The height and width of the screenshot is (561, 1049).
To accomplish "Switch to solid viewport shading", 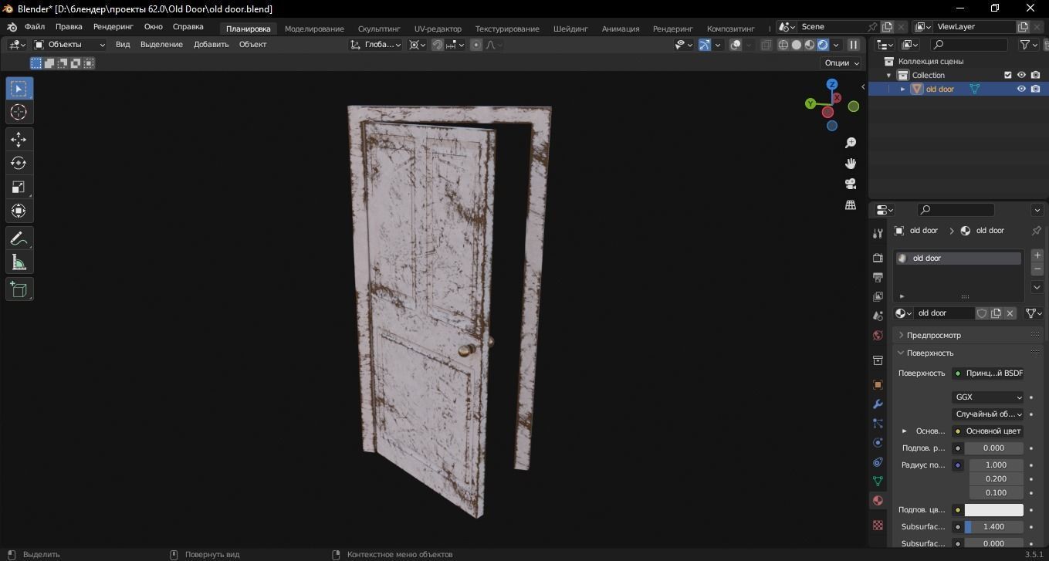I will click(x=797, y=45).
